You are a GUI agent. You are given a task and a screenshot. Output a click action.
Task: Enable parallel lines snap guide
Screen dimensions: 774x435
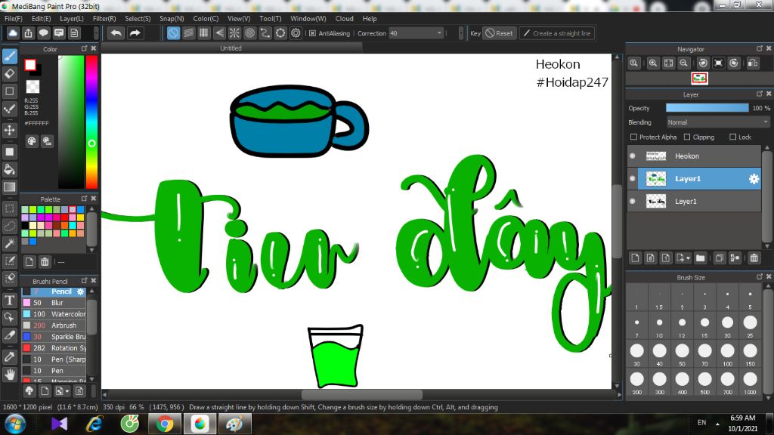click(x=188, y=33)
